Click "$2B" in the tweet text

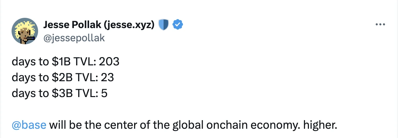60,78
